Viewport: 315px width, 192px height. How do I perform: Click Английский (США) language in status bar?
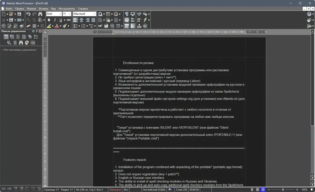(x=154, y=189)
